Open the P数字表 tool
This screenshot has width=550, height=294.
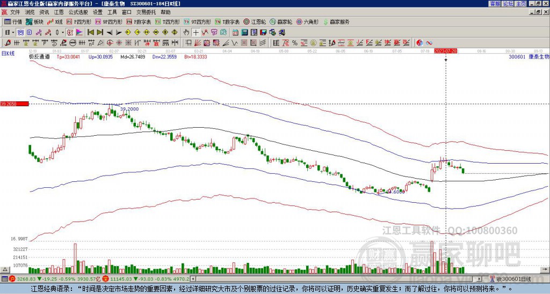(x=139, y=21)
